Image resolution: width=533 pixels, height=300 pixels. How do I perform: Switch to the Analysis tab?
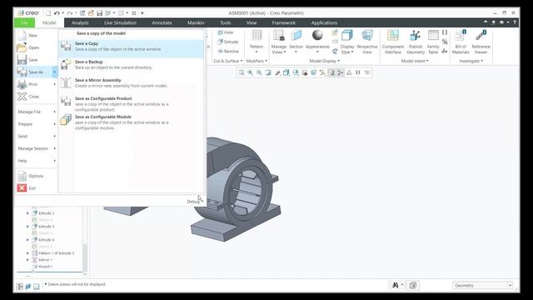pyautogui.click(x=80, y=22)
